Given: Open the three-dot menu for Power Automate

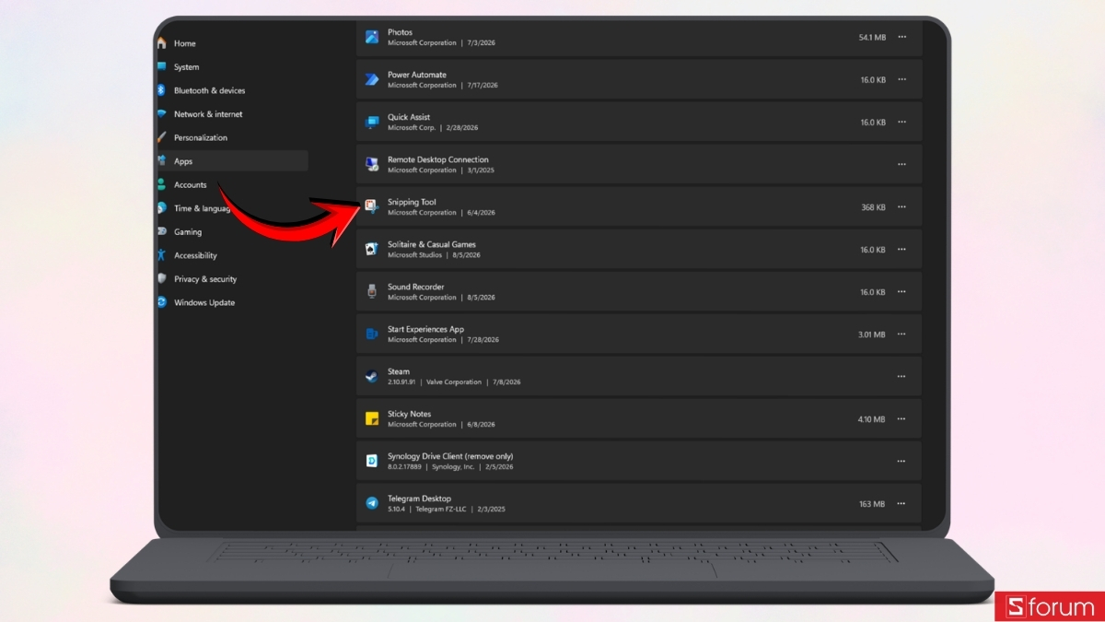Looking at the screenshot, I should click(901, 79).
